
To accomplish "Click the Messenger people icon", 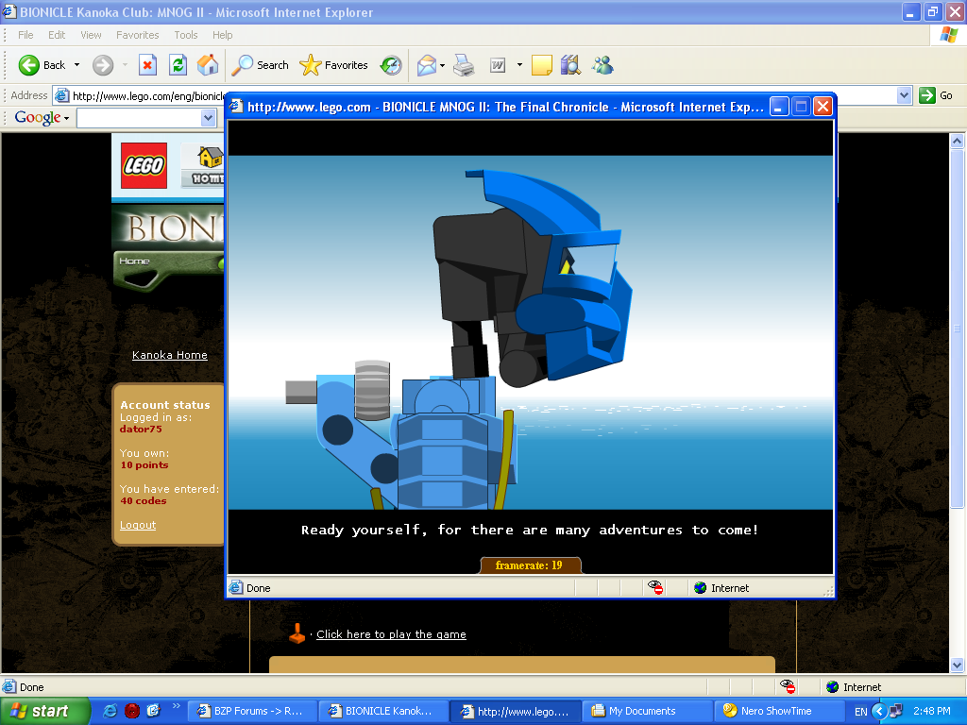I will point(602,65).
